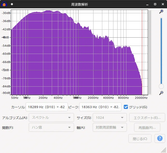The image size is (167, 153).
Task: Click the 200Hz axis label
Action: pyautogui.click(x=43, y=98)
